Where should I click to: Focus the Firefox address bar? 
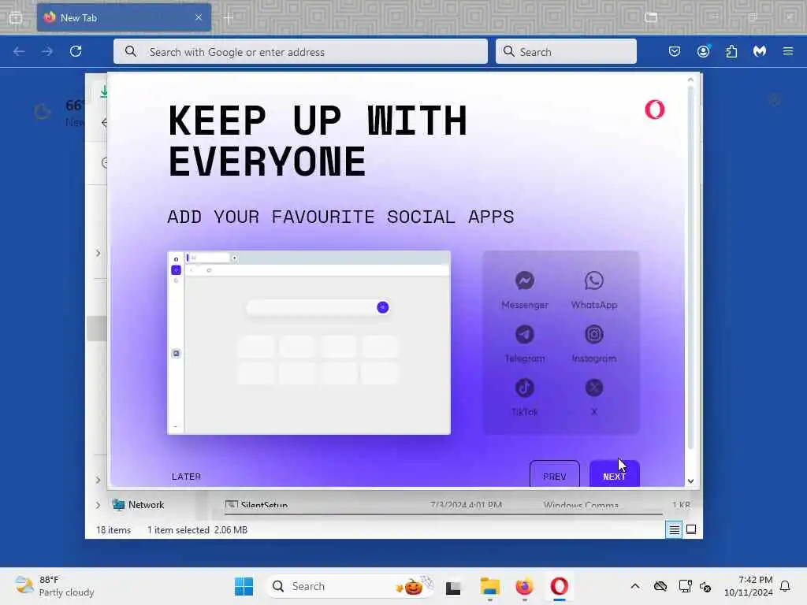[x=300, y=51]
